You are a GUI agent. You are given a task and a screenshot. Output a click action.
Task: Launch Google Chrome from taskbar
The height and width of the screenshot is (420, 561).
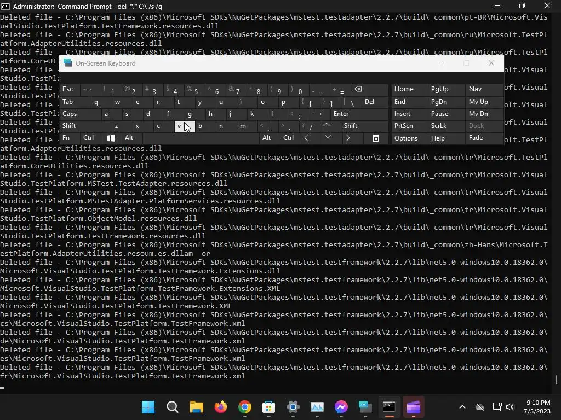[245, 407]
